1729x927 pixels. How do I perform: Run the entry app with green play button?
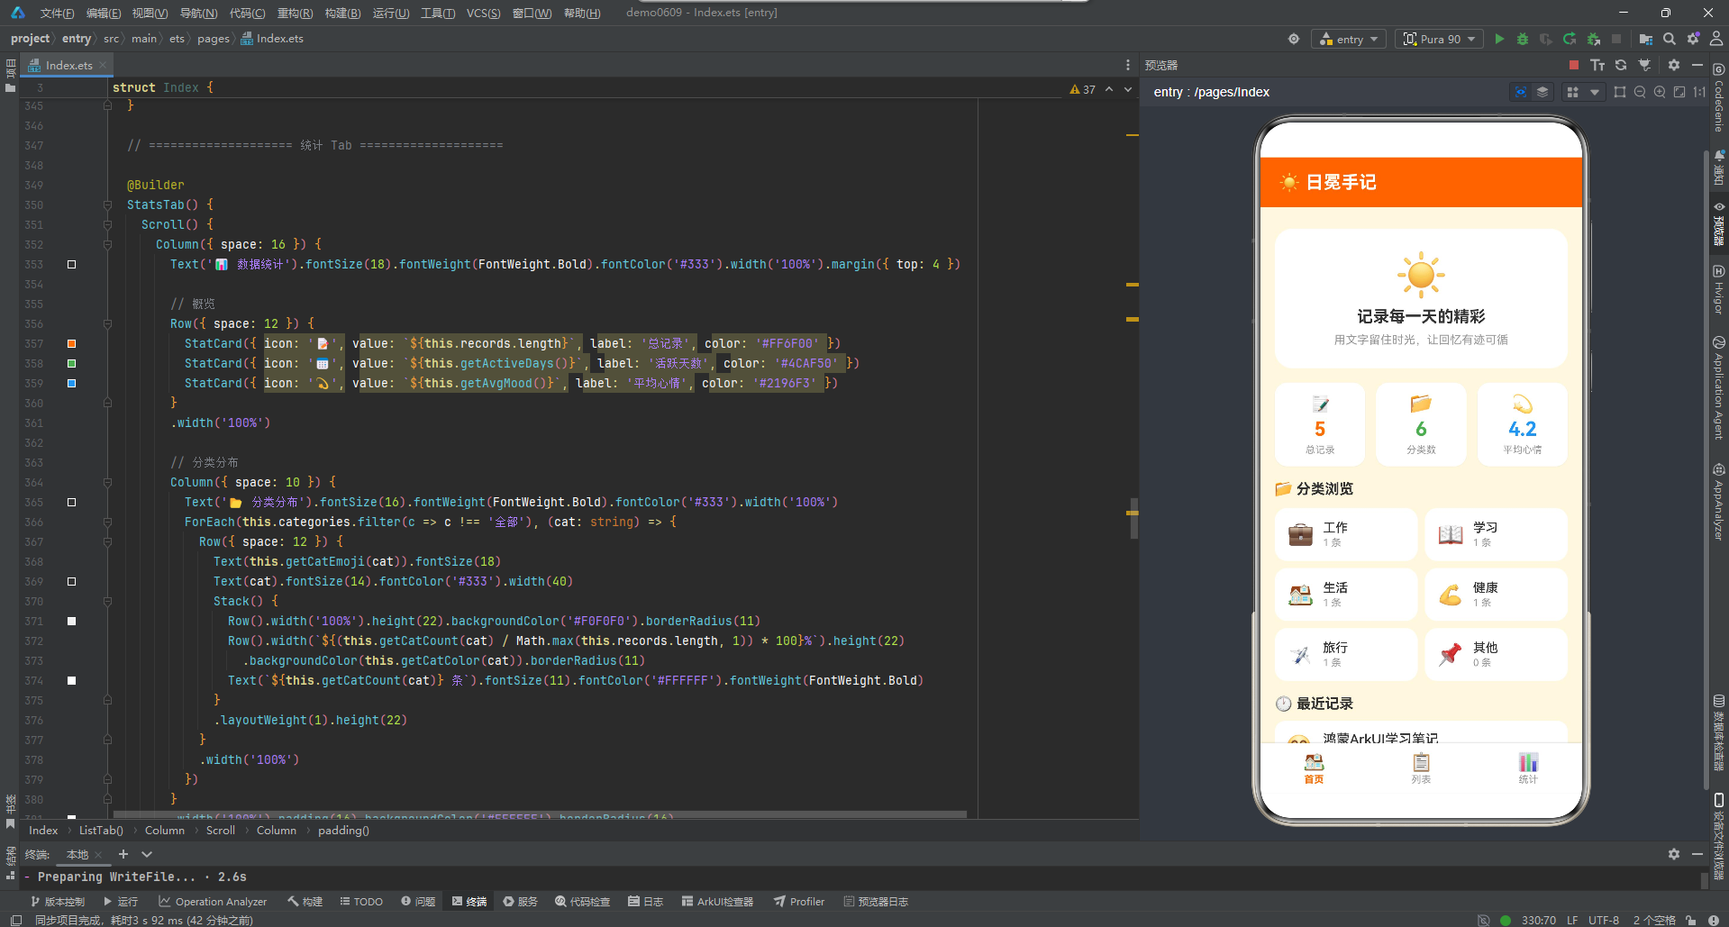tap(1499, 39)
